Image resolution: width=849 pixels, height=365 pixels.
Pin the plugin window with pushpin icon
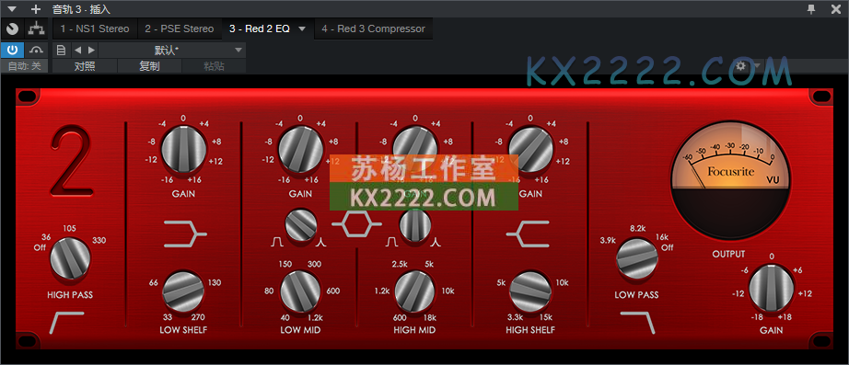coord(811,8)
